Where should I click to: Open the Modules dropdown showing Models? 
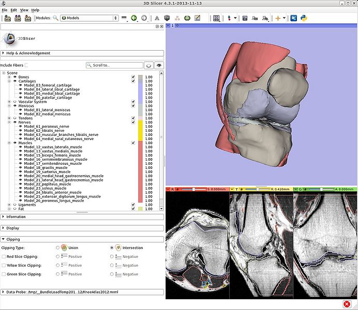tap(89, 18)
